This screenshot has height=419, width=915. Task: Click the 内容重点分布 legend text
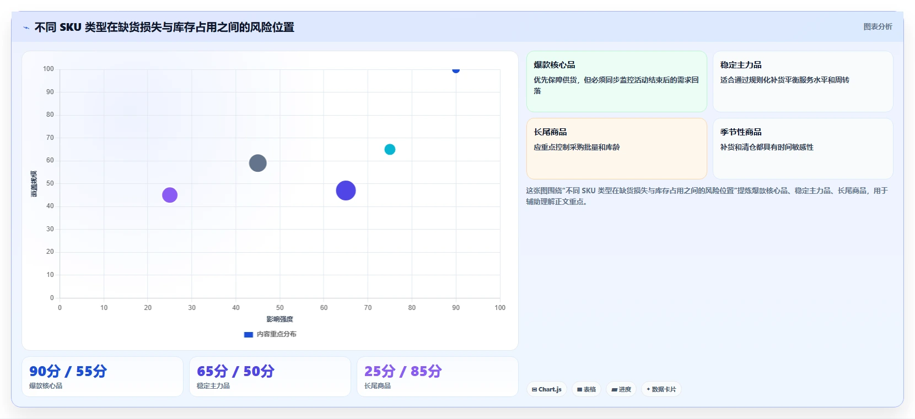276,334
